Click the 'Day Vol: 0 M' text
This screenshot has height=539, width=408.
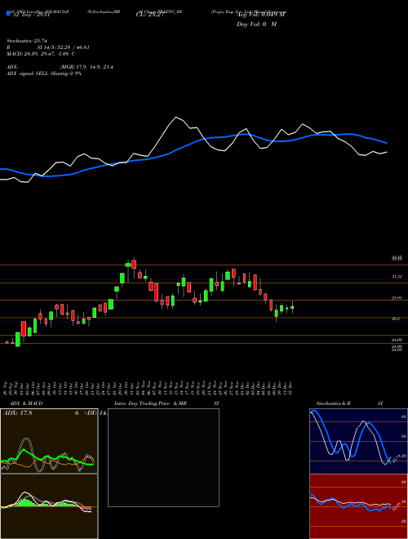click(x=256, y=24)
